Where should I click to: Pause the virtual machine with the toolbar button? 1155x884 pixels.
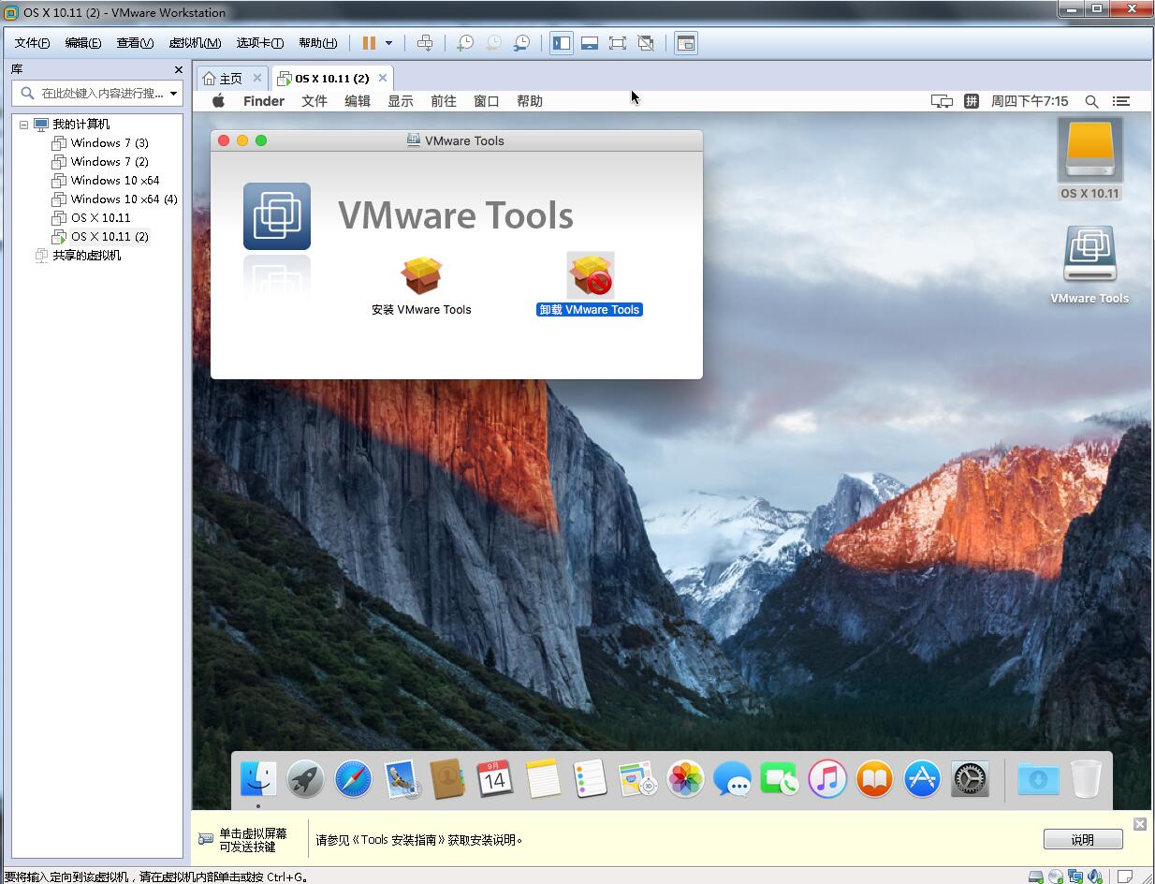(x=369, y=43)
